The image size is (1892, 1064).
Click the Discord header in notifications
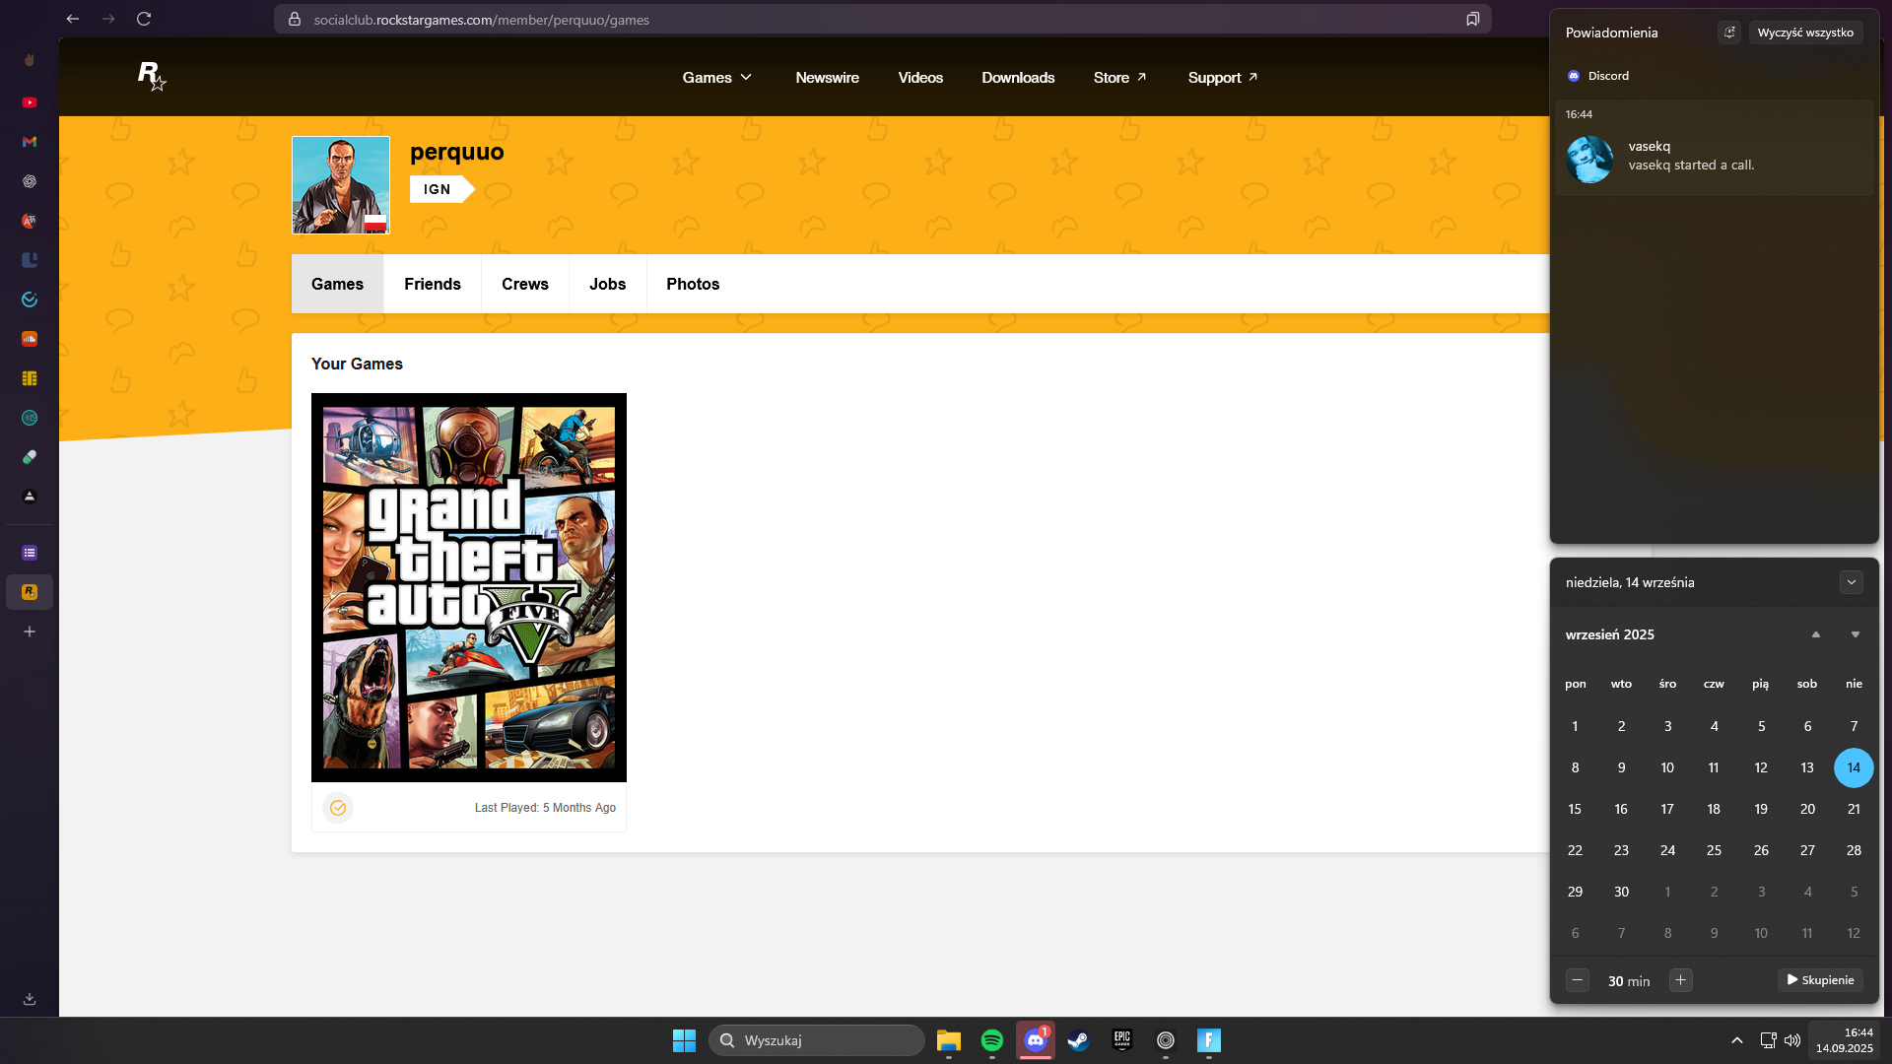click(x=1598, y=76)
